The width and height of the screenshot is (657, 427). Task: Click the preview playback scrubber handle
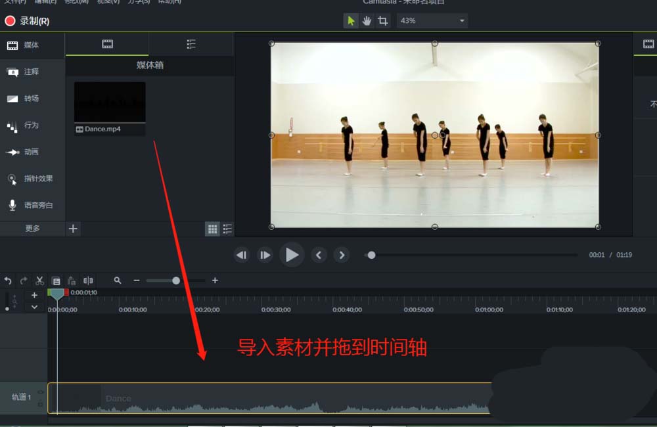(371, 255)
